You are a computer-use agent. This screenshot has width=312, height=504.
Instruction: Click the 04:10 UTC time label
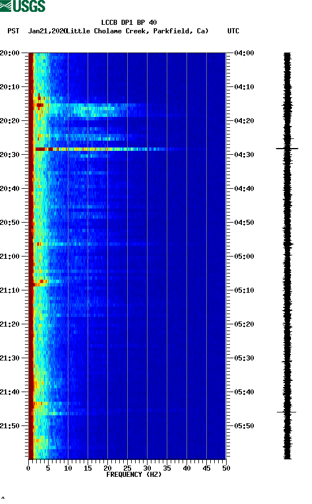pyautogui.click(x=244, y=87)
